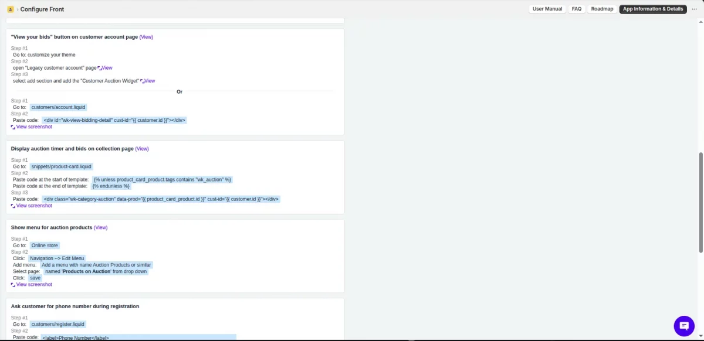Click external-link icon beside Customer Auction Widget View

click(143, 81)
